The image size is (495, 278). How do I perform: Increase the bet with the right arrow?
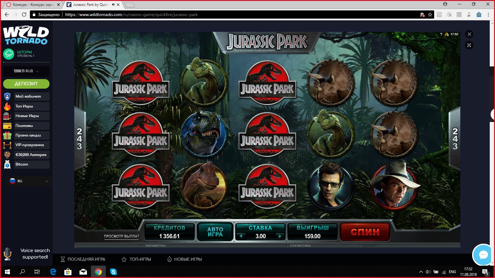click(280, 236)
